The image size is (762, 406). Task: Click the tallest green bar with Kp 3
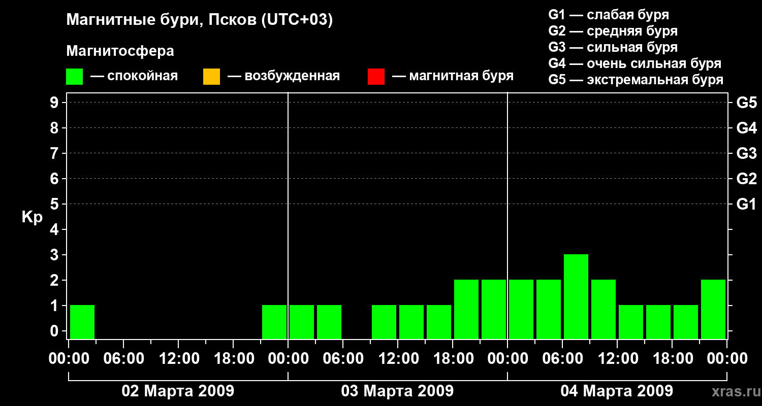pos(576,296)
